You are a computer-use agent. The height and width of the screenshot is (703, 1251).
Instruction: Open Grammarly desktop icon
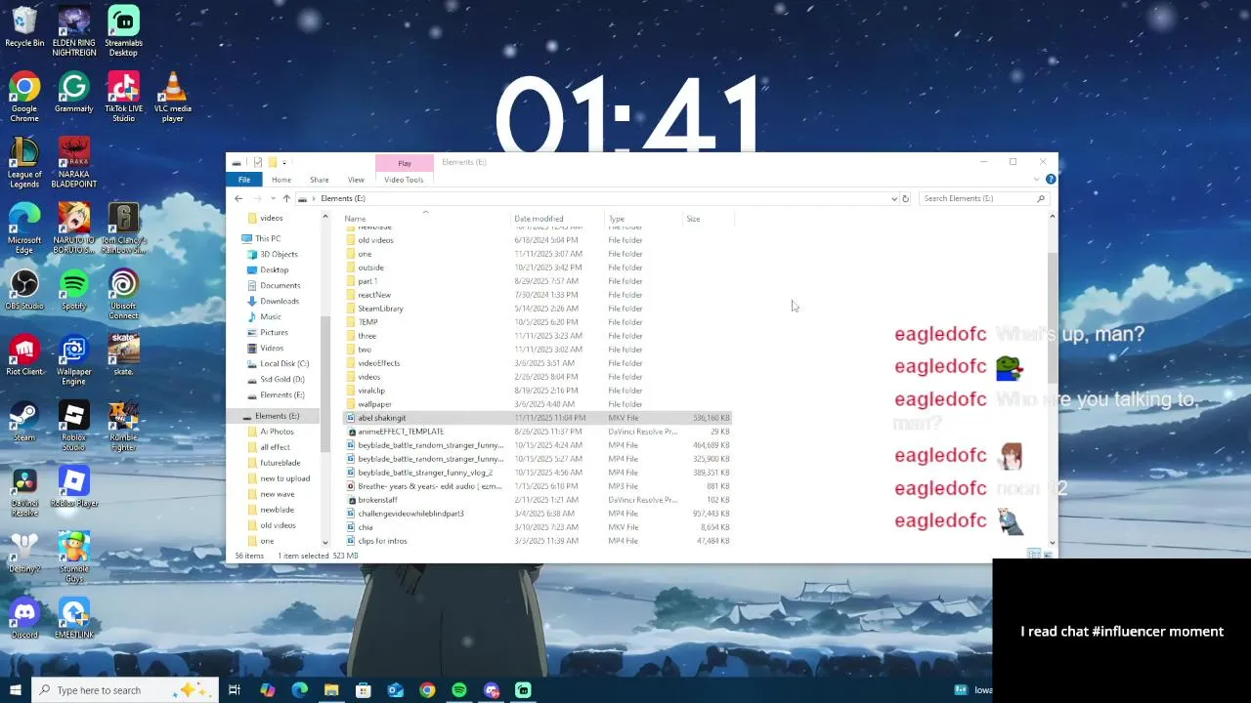(74, 94)
